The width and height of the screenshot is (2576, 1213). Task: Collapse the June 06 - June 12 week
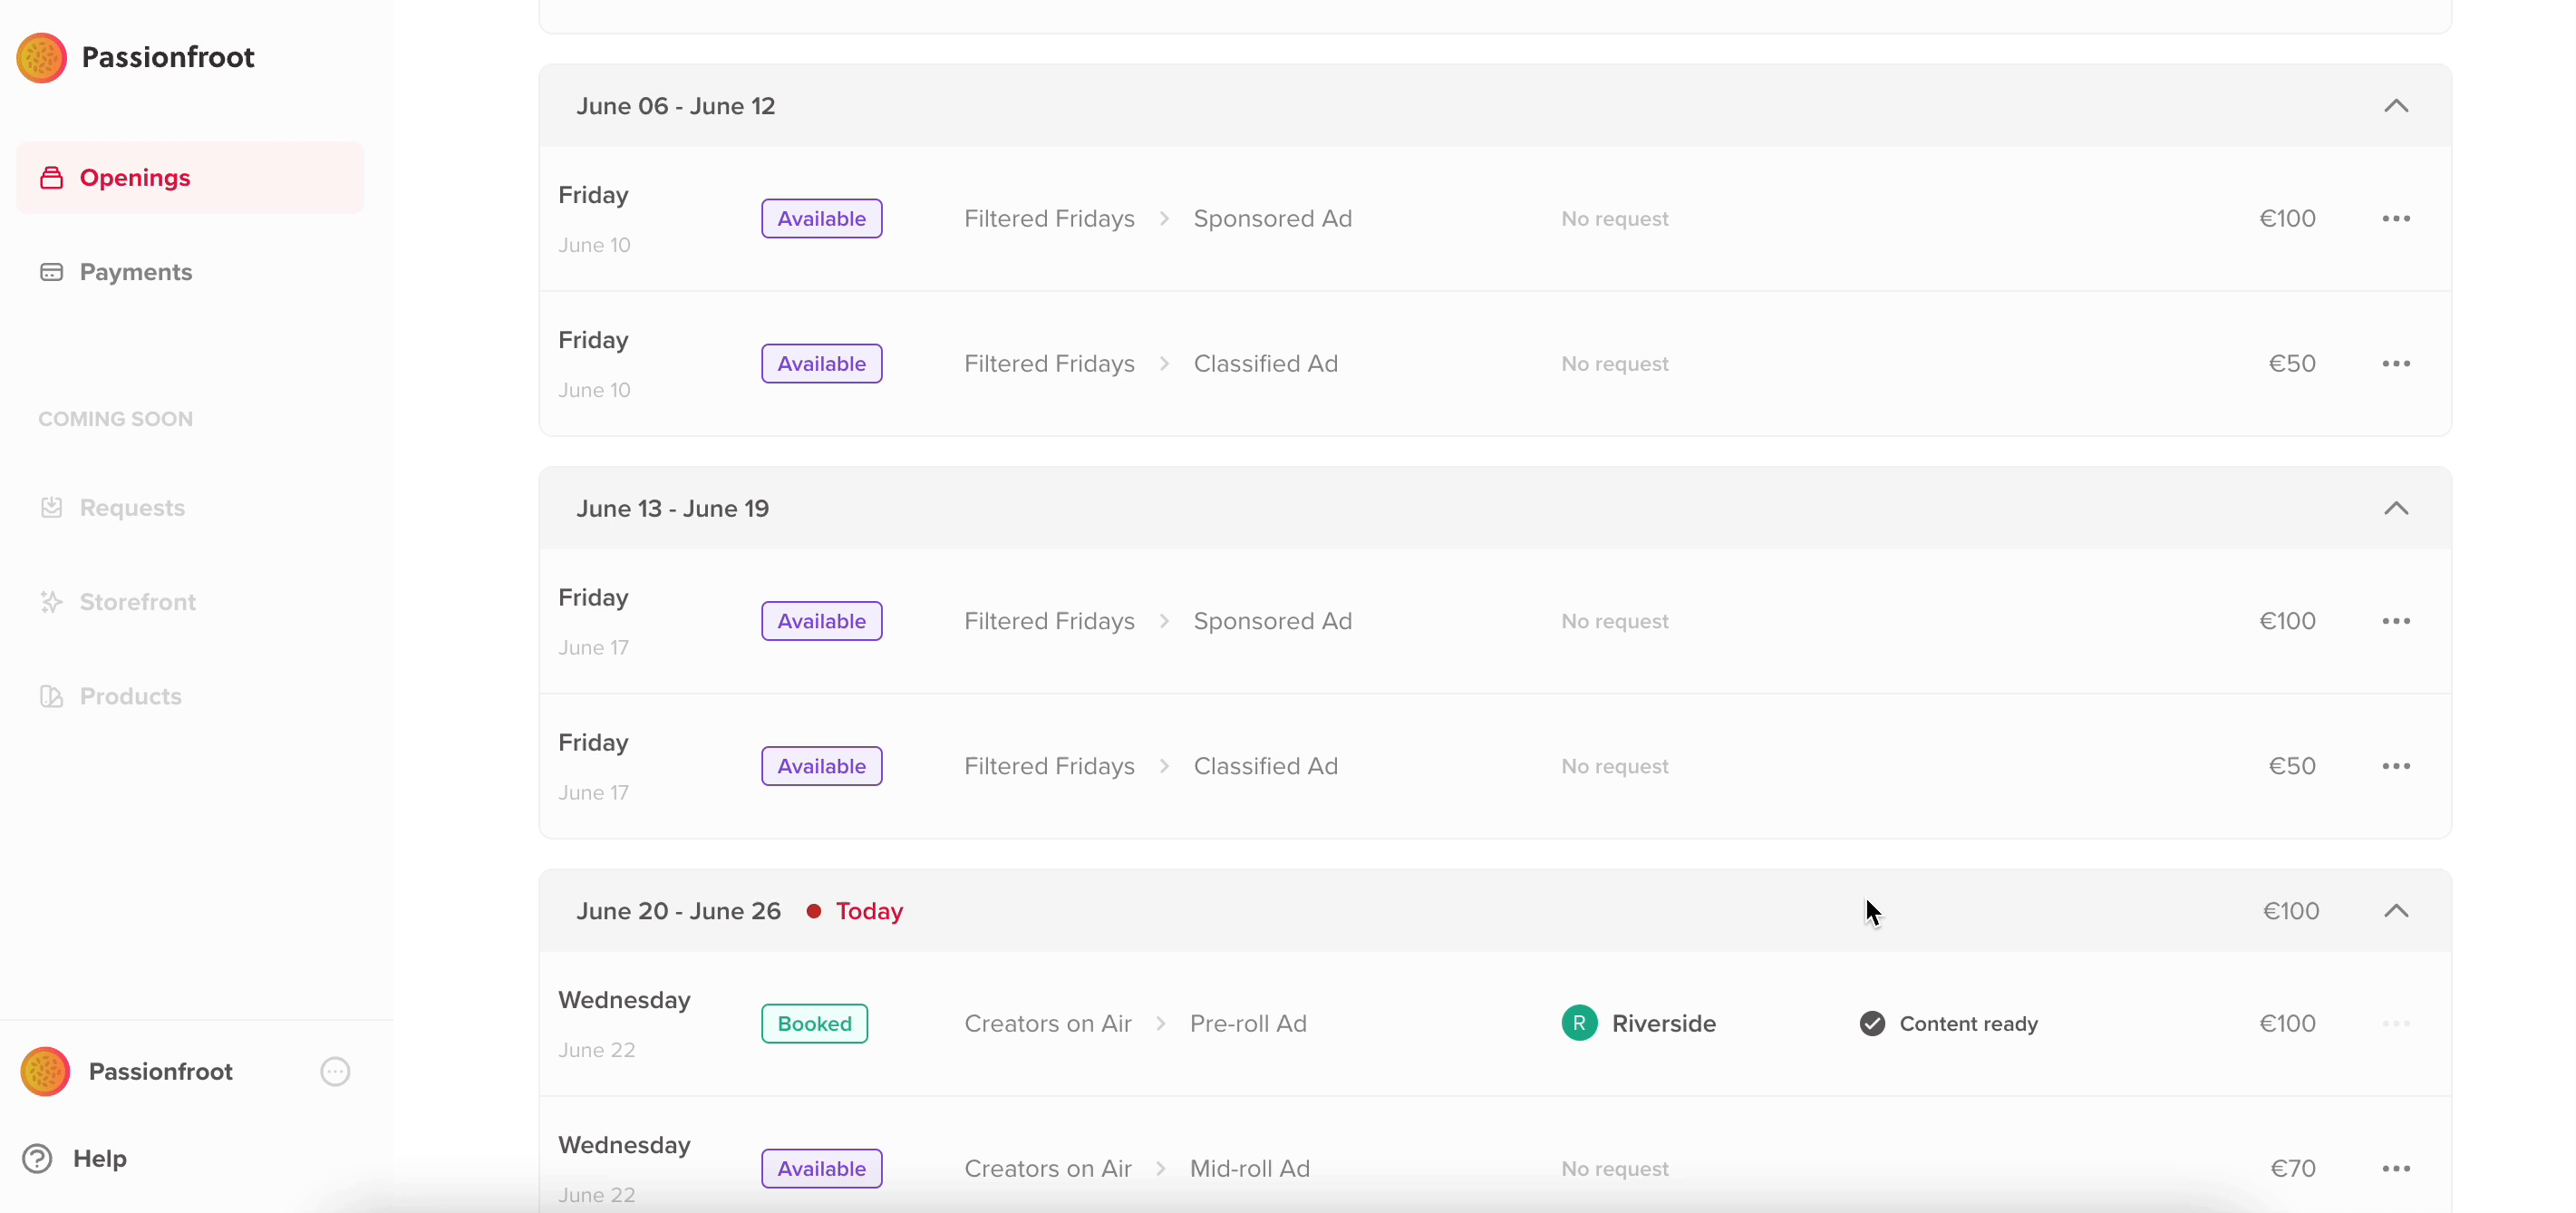(x=2395, y=106)
